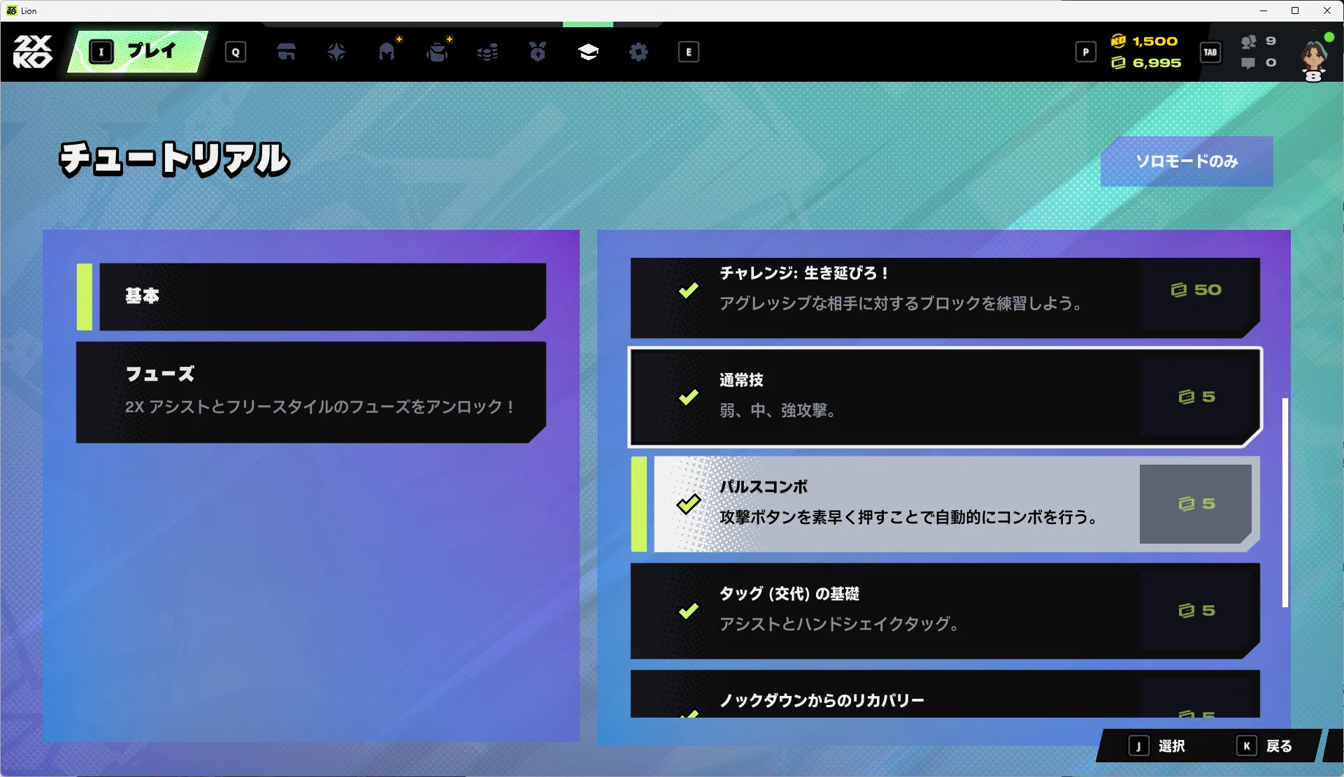Open the four-point star icon tab
The width and height of the screenshot is (1344, 777).
click(x=336, y=52)
